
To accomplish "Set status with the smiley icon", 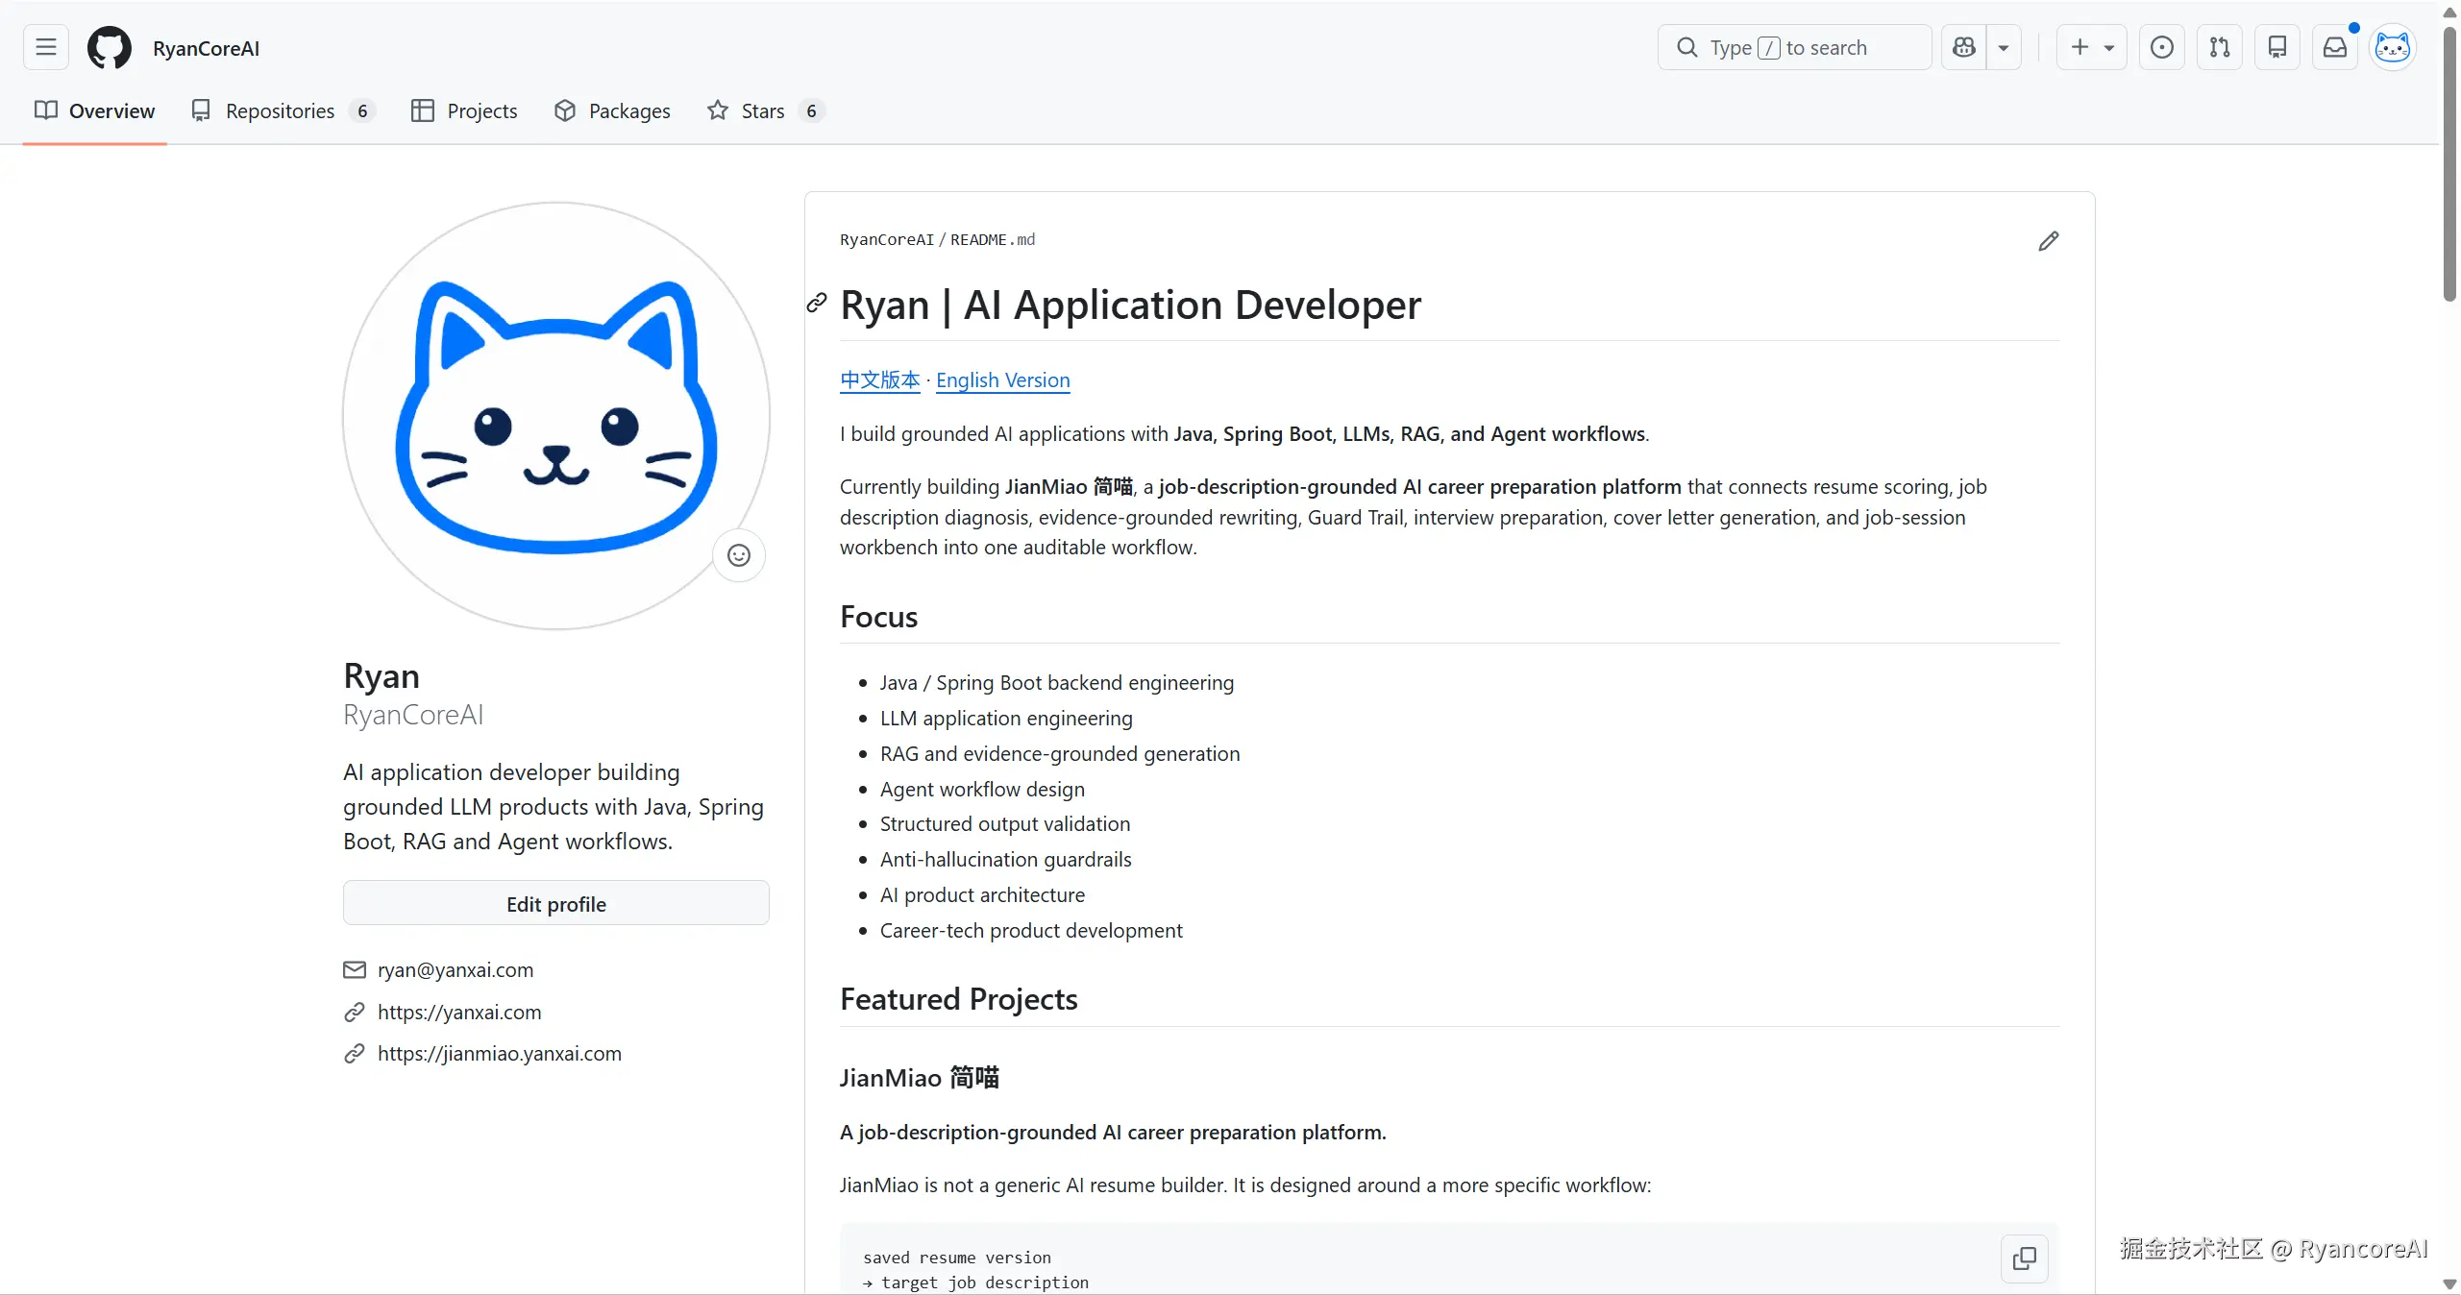I will pyautogui.click(x=739, y=555).
